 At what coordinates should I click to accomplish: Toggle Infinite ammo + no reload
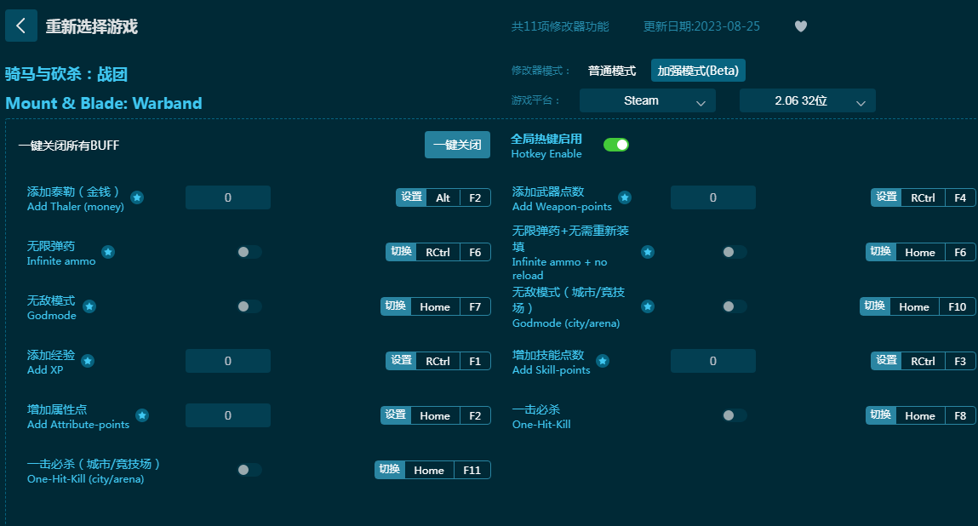(734, 252)
